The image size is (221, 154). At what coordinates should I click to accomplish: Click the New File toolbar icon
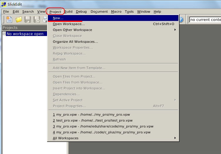coord(9,19)
